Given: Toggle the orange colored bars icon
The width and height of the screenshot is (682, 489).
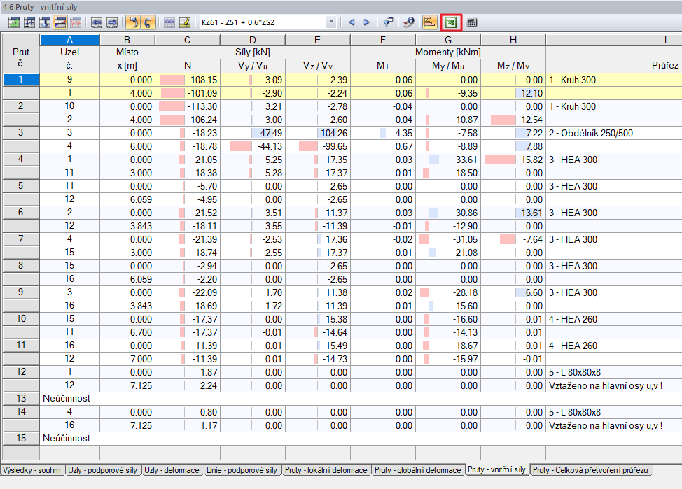Looking at the screenshot, I should 429,22.
